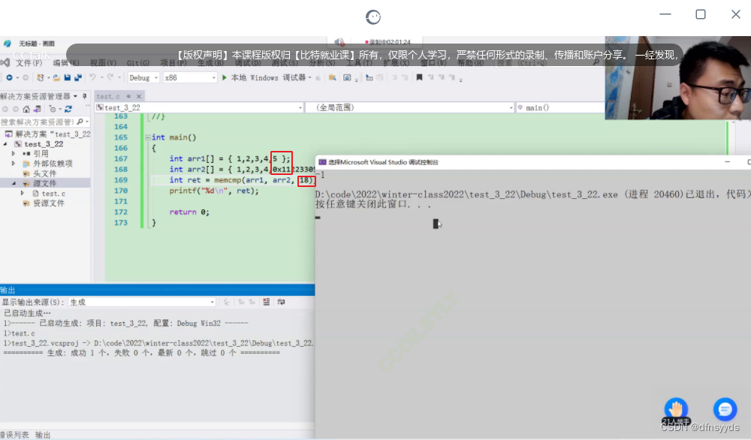The width and height of the screenshot is (751, 440).
Task: Click the Solution Explorer sync refresh icon
Action: (68, 109)
